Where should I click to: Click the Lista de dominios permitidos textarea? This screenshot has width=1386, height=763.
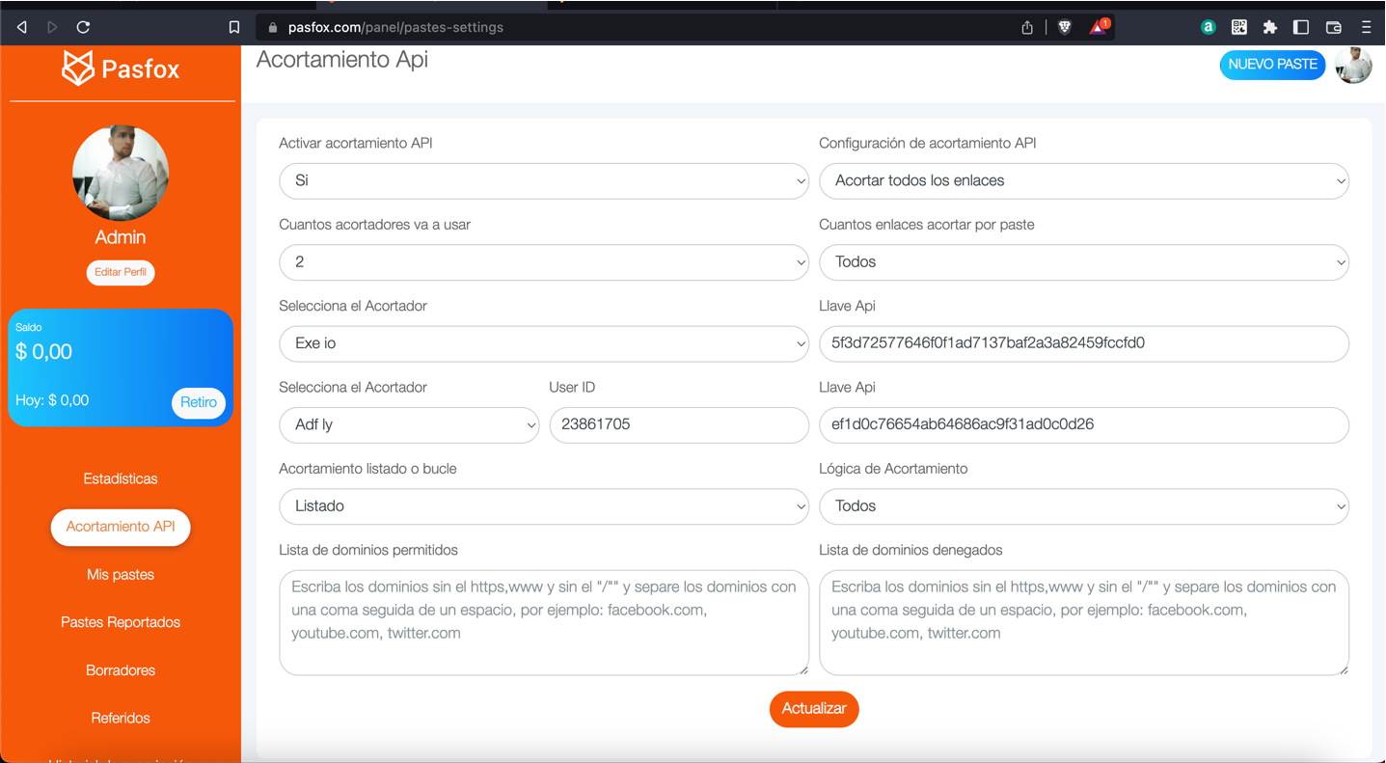tap(544, 622)
